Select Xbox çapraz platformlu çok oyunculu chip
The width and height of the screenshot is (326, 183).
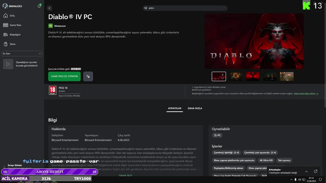tap(234, 160)
